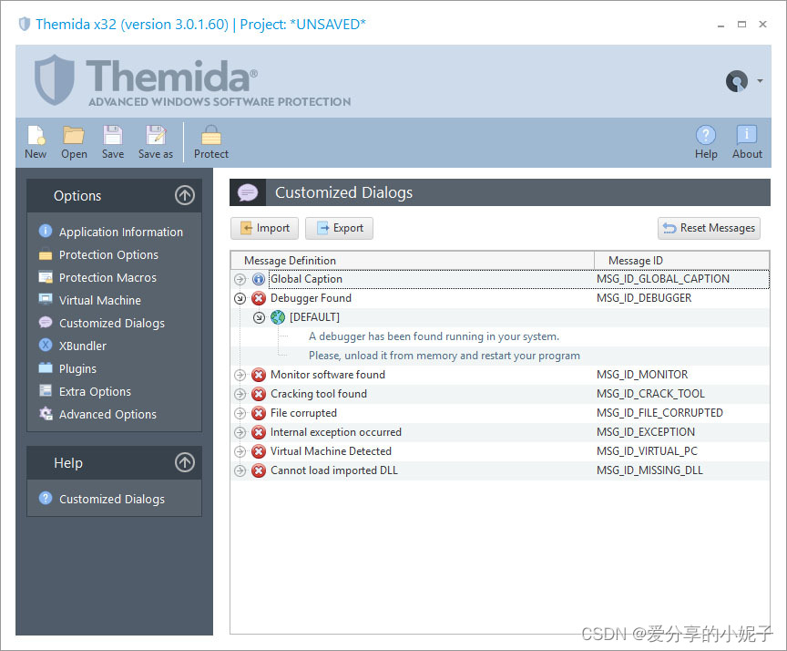Click Reset Messages button
787x651 pixels.
[x=709, y=229]
